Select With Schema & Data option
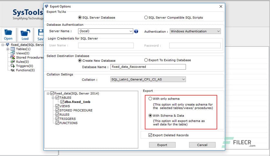Viewport: 270px width, 156px height. pos(150,116)
